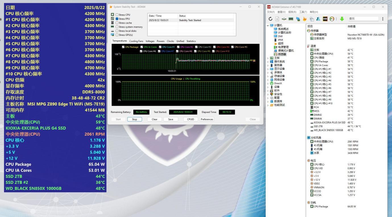
Task: Expand the 操作系统 tree node
Action: (267, 61)
